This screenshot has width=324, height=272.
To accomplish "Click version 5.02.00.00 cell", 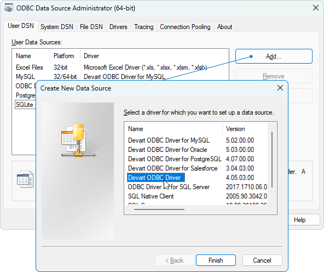I will (240, 140).
